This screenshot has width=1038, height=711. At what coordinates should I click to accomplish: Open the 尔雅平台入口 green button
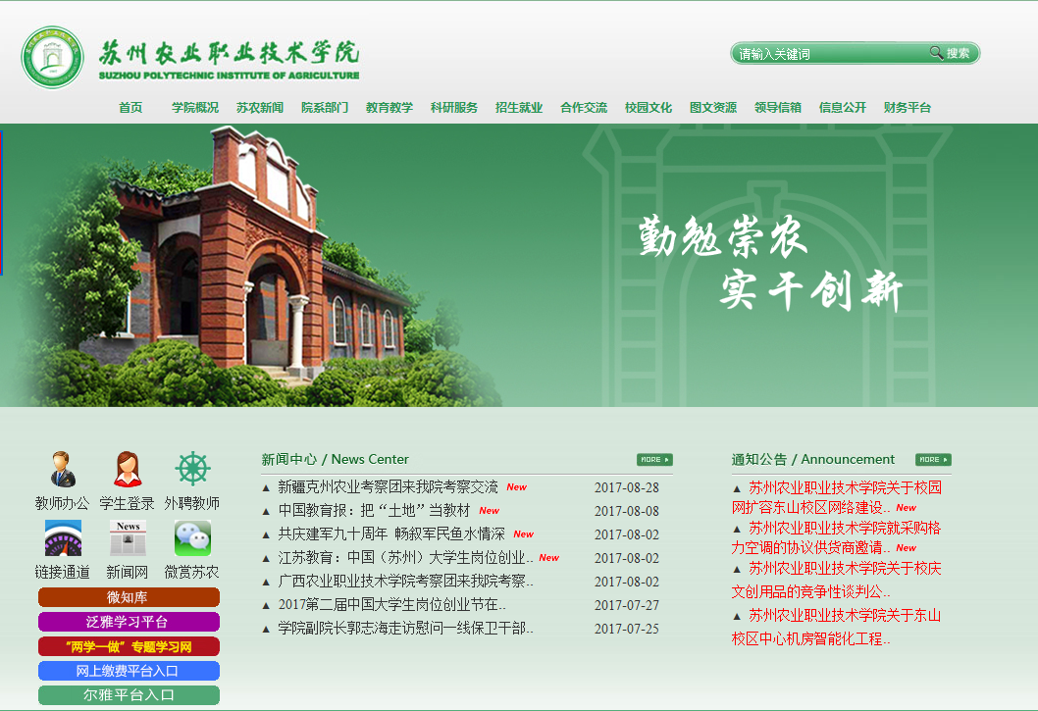point(129,695)
